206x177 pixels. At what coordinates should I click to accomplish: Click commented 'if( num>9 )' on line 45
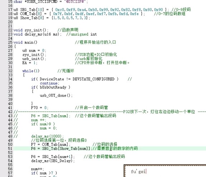(43, 124)
